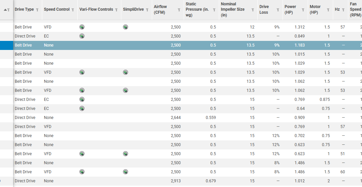This screenshot has width=362, height=187.
Task: Click Vari-Flow icon in VFD row with 1.062 HP
Action: tap(82, 90)
